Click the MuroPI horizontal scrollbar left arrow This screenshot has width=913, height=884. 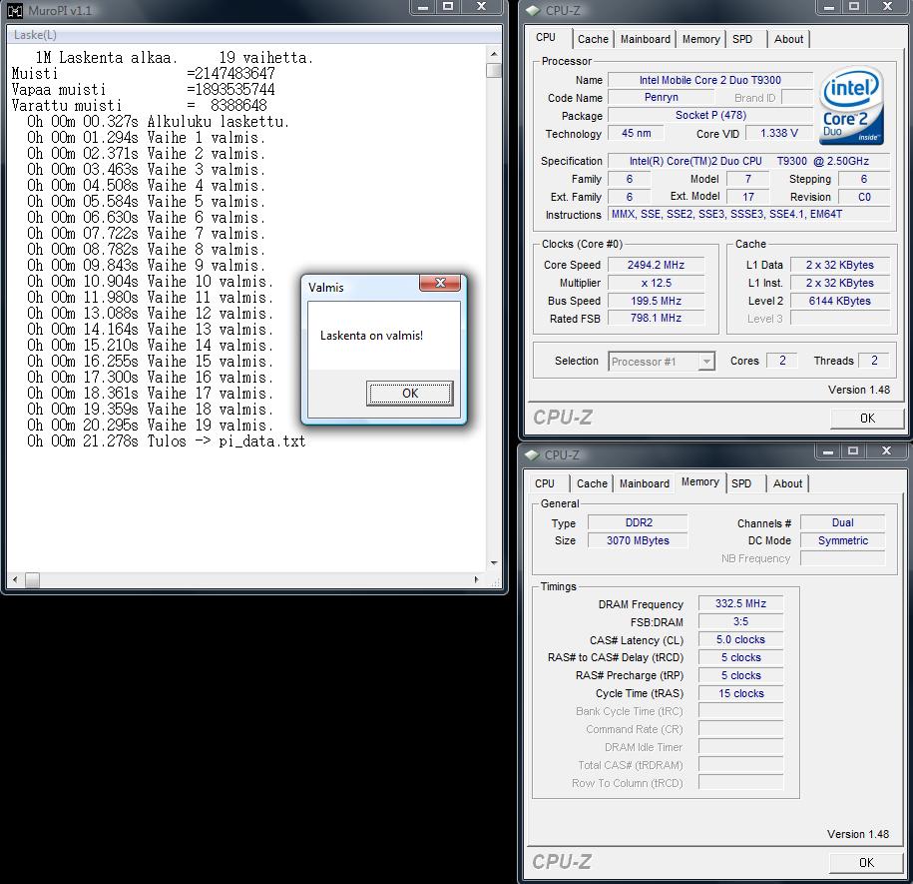tap(15, 579)
